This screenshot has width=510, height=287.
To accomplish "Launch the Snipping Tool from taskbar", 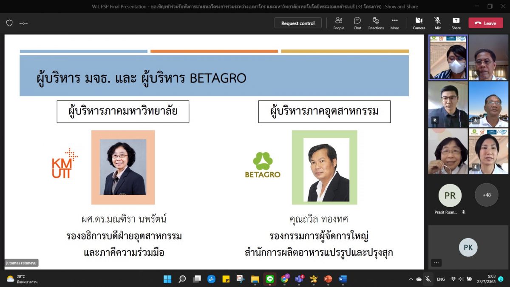I will click(241, 279).
